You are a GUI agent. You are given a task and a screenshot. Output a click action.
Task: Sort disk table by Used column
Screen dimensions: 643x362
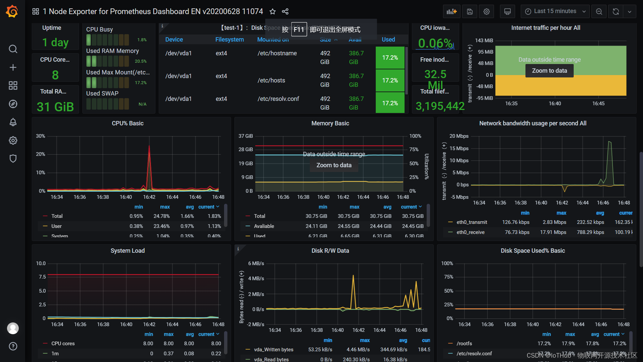point(388,40)
